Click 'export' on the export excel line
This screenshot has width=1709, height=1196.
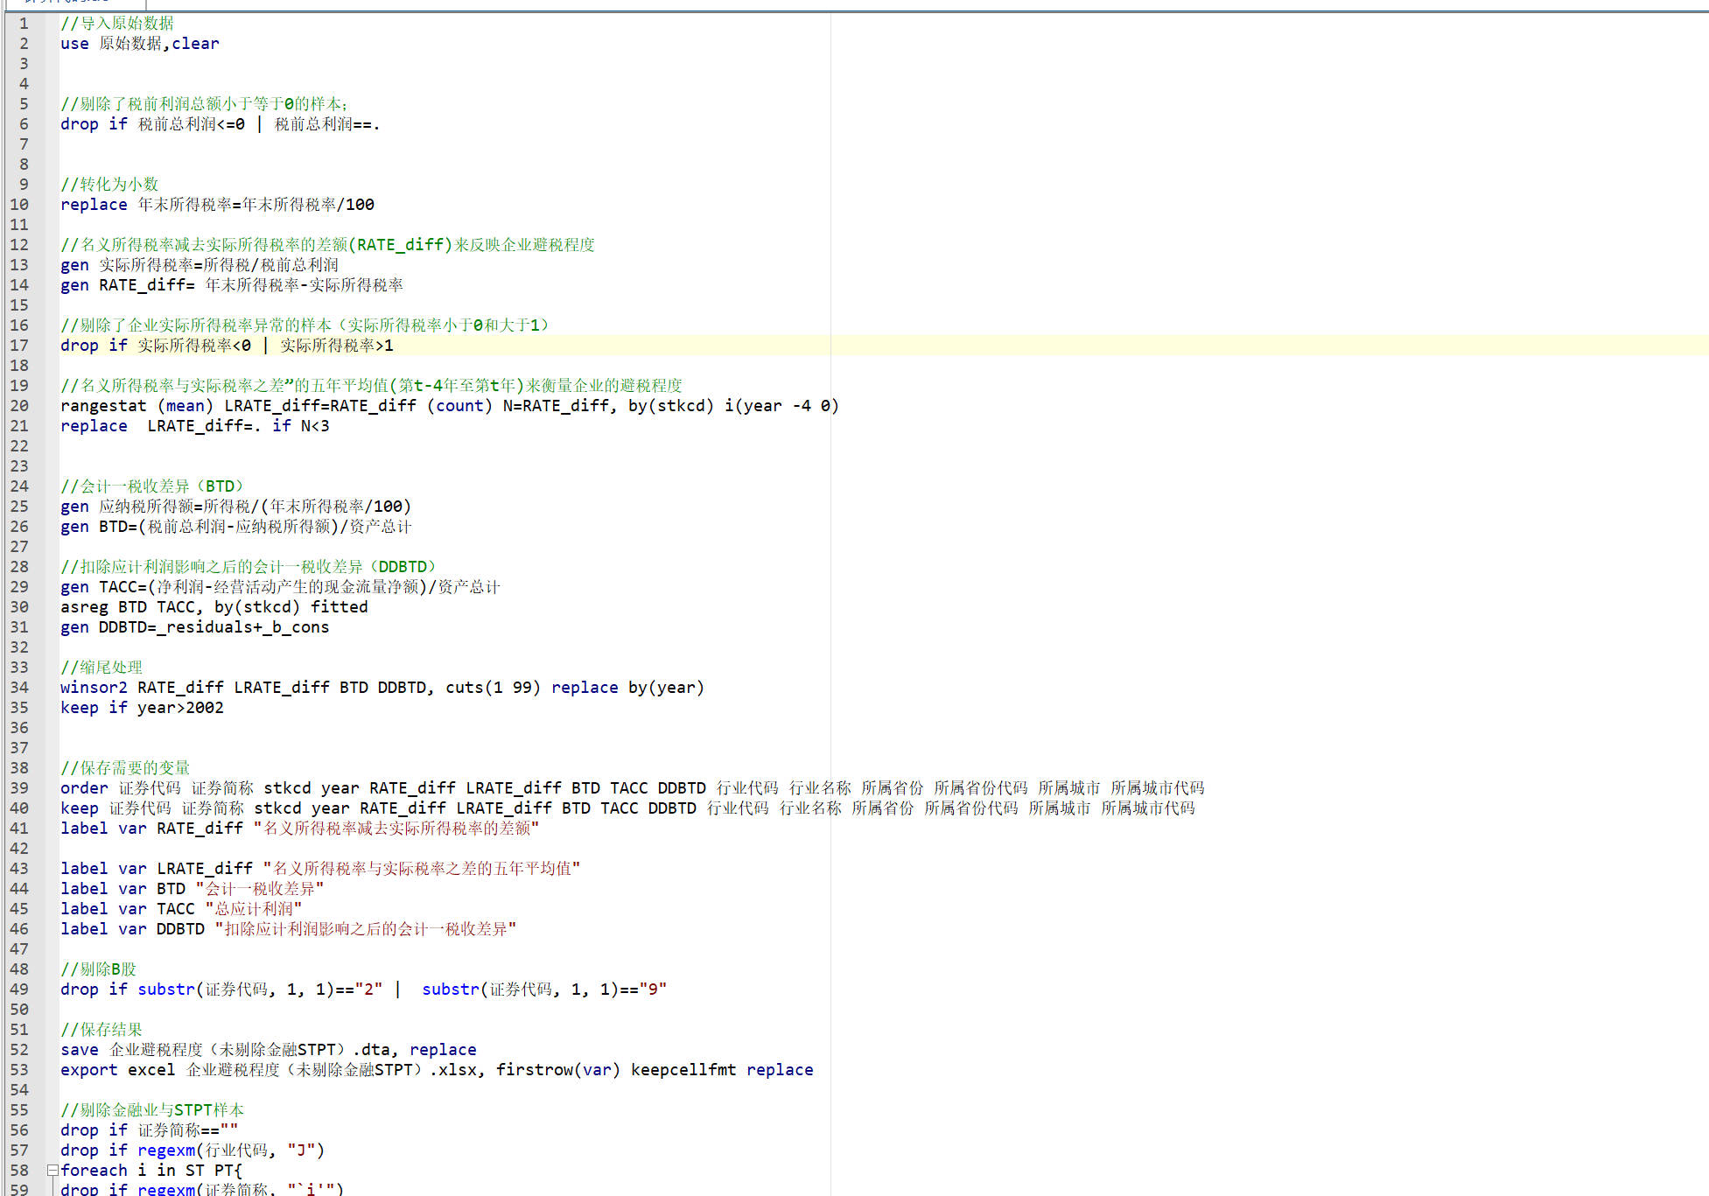(x=88, y=1070)
